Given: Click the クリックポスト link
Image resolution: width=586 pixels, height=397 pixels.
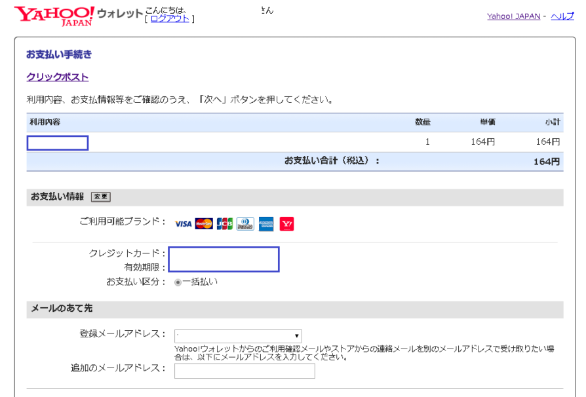Looking at the screenshot, I should tap(57, 77).
